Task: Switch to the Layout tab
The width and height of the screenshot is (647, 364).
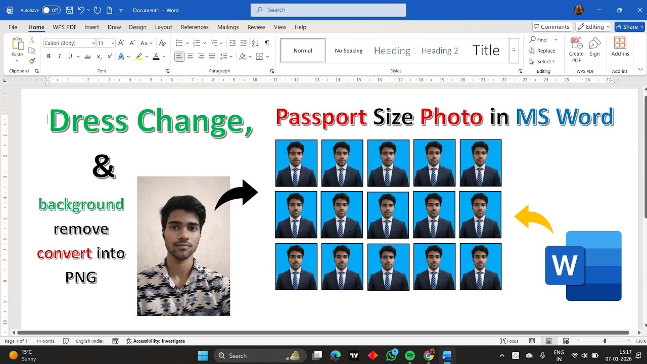Action: pos(163,27)
